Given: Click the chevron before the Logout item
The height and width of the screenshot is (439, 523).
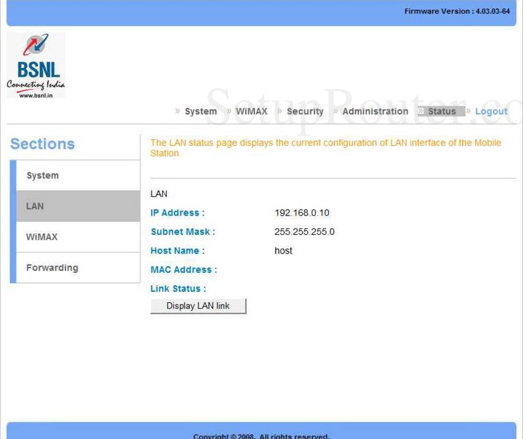Looking at the screenshot, I should (x=468, y=111).
